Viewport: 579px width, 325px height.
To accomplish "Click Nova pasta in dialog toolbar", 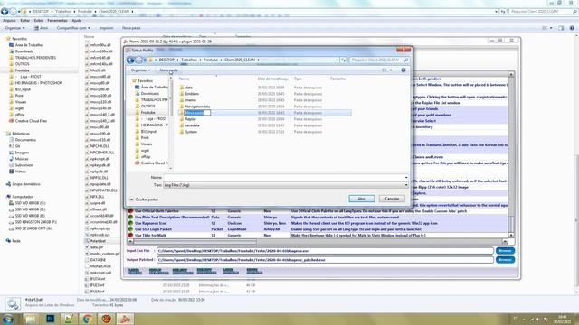I will coord(168,70).
